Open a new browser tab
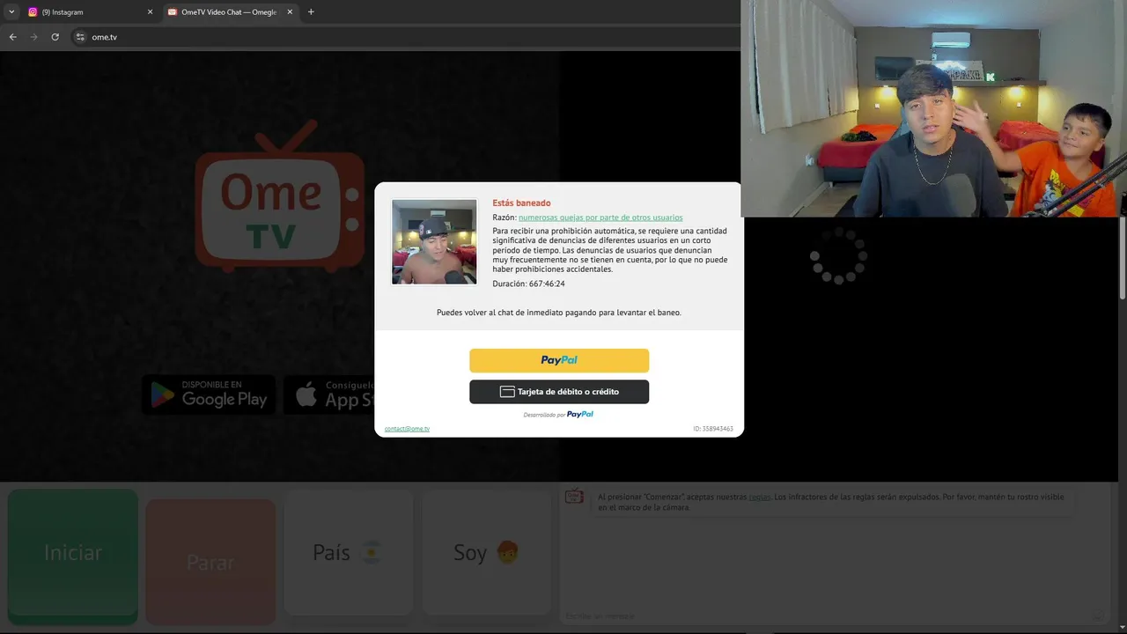This screenshot has width=1127, height=634. [x=311, y=12]
